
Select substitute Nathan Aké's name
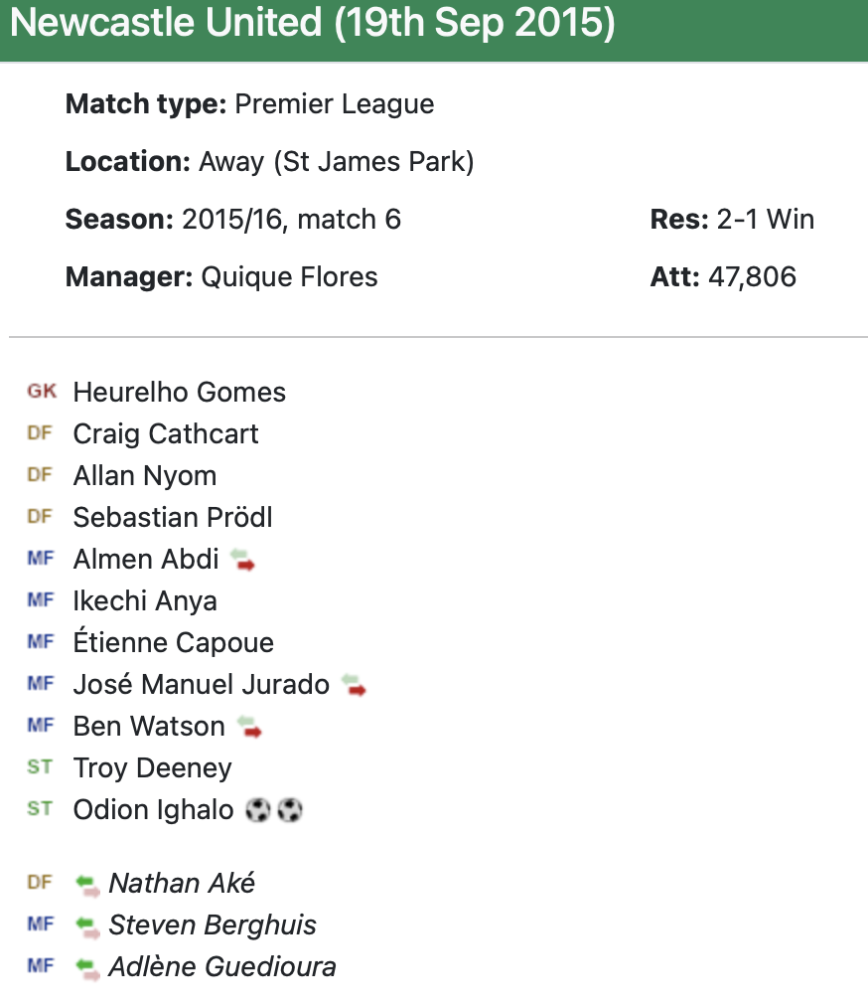click(182, 884)
